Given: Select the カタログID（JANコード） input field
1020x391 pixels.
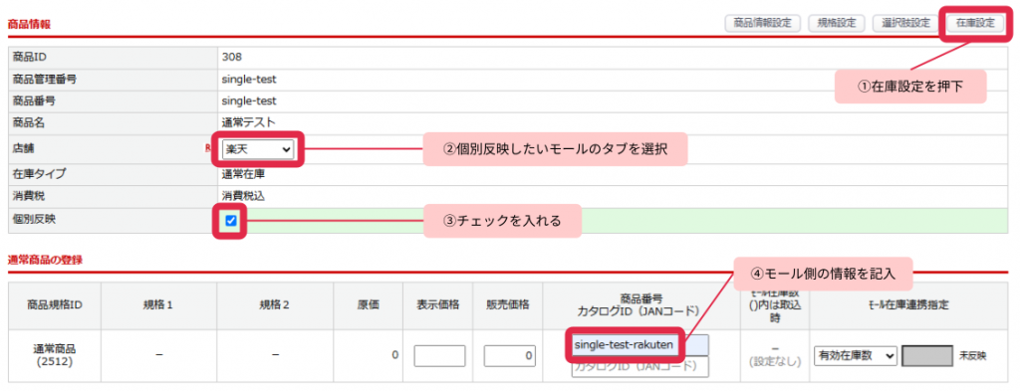Looking at the screenshot, I should coord(640,366).
